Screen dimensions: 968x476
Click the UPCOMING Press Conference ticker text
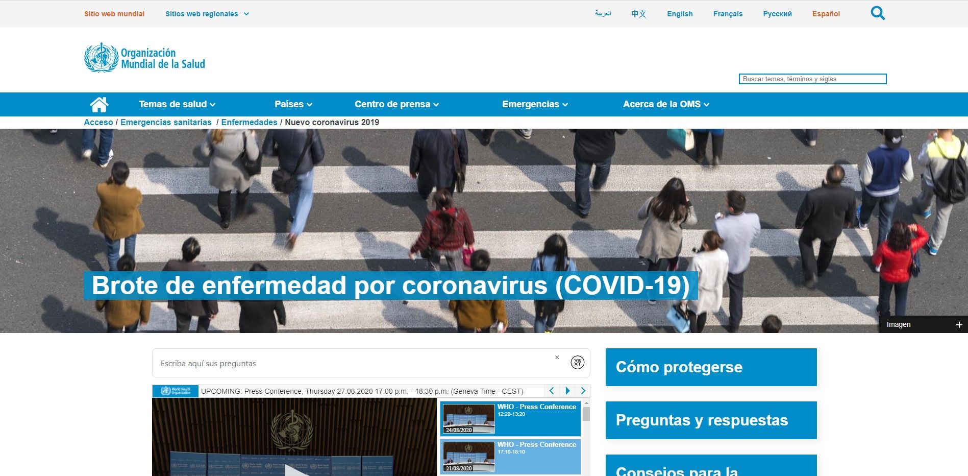362,391
